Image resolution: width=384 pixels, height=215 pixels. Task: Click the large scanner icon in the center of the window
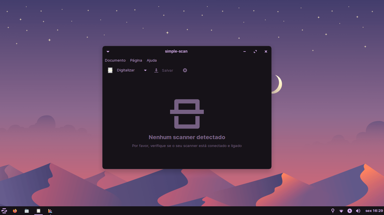[x=187, y=114]
